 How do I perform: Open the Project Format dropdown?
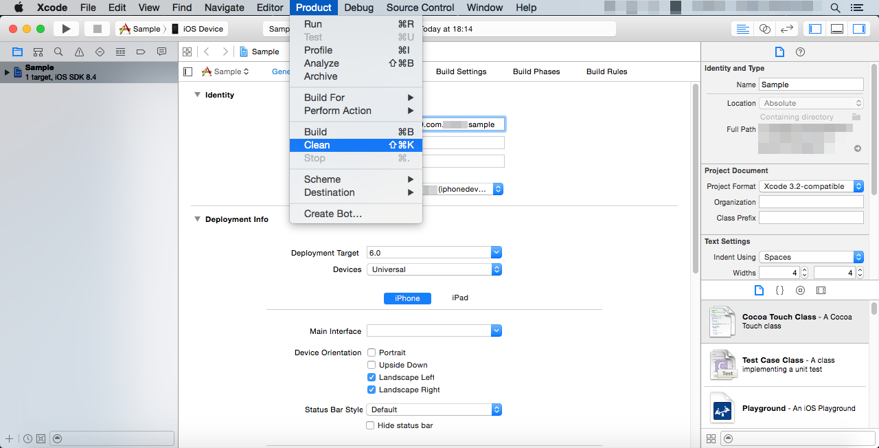tap(811, 186)
